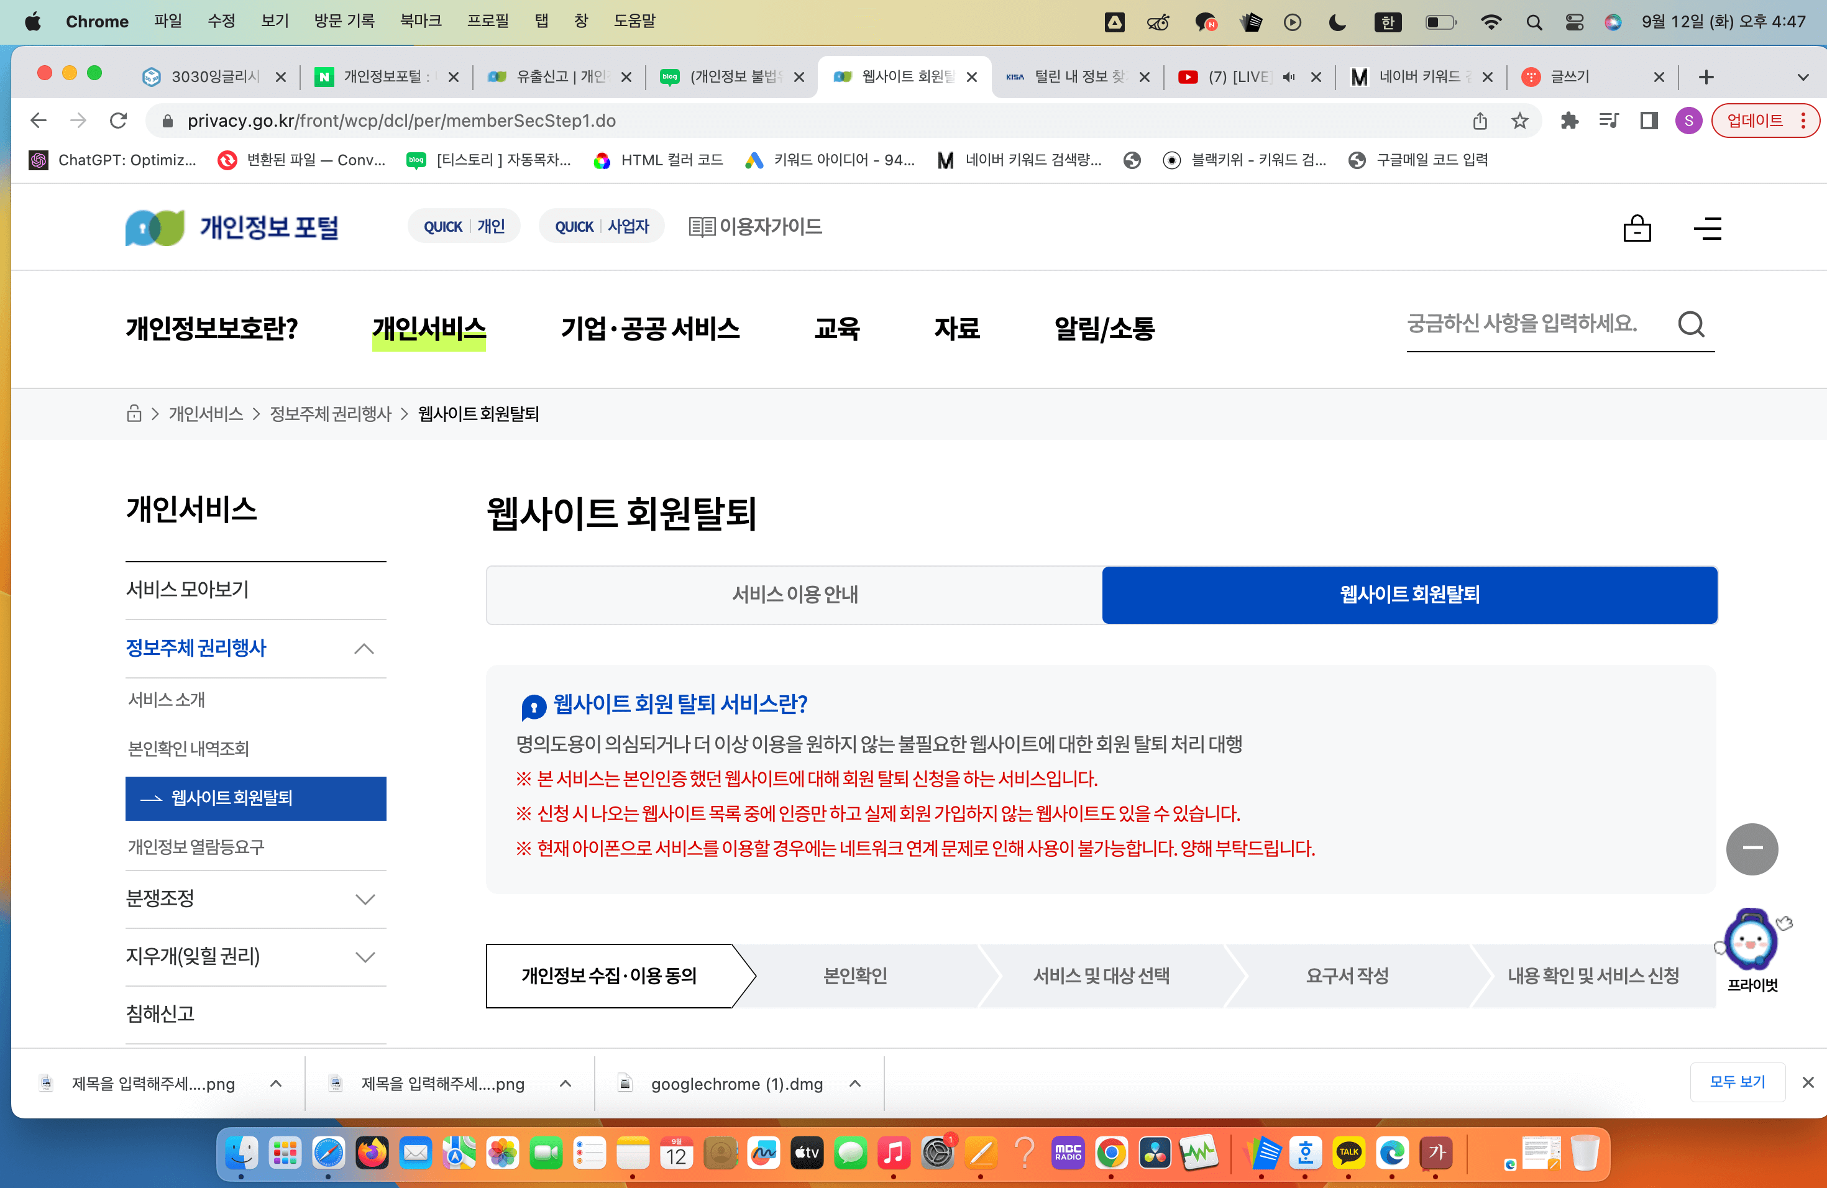Click the page share icon in address bar

pyautogui.click(x=1479, y=121)
